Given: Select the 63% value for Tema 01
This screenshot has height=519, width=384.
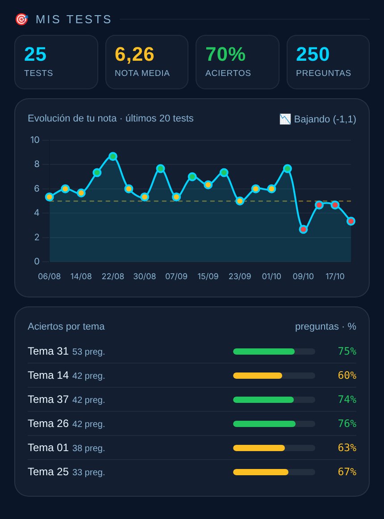Looking at the screenshot, I should pyautogui.click(x=347, y=448).
